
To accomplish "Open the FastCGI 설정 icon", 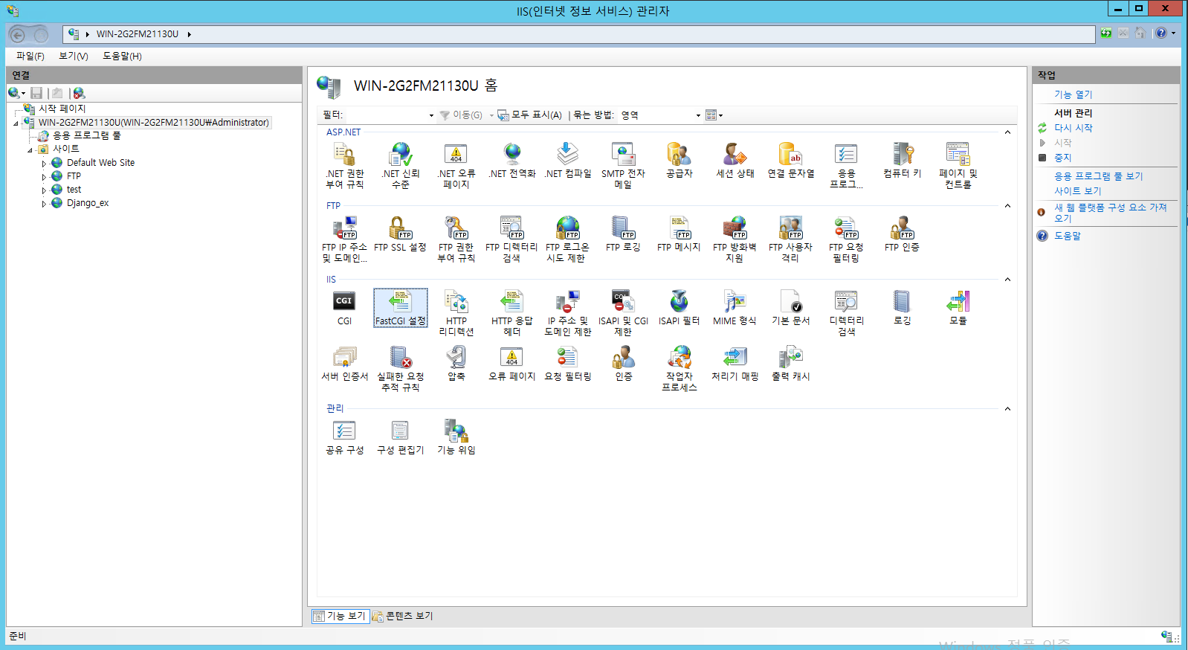I will 400,308.
